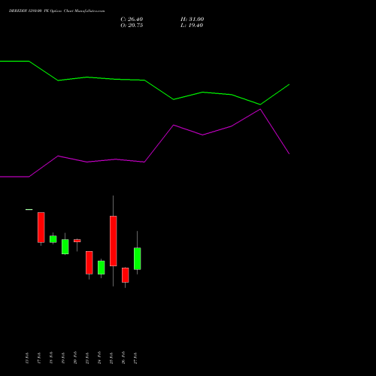Select the thin red candlestick above 20 Feb
The image size is (376, 376).
(77, 241)
